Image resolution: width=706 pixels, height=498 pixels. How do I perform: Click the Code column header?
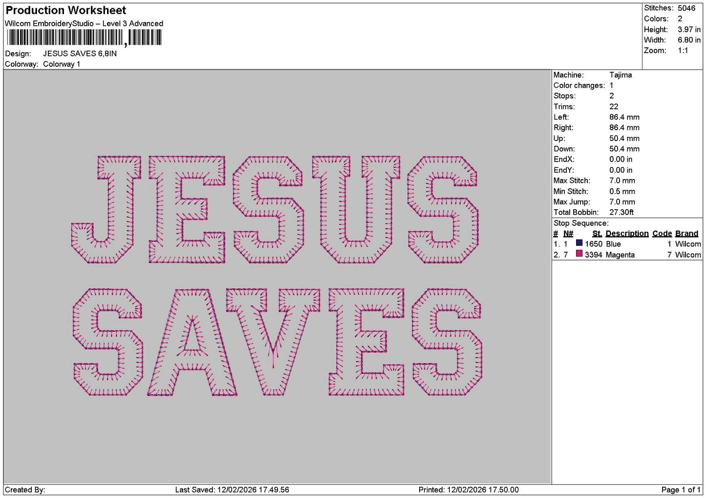pyautogui.click(x=662, y=234)
